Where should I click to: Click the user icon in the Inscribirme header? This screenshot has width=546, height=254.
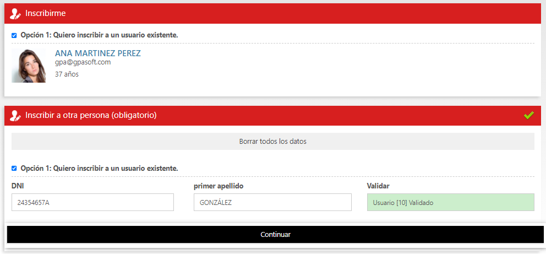[15, 13]
